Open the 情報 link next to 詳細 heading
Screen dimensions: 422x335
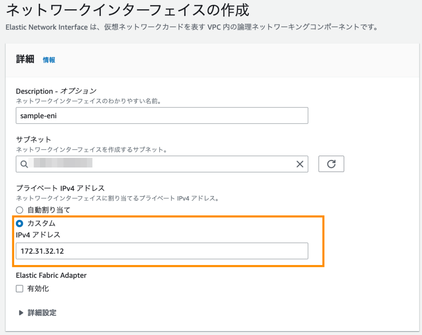click(48, 60)
